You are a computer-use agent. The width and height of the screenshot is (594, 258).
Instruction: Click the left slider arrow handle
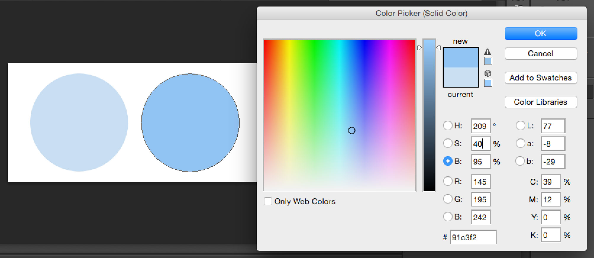(x=419, y=48)
